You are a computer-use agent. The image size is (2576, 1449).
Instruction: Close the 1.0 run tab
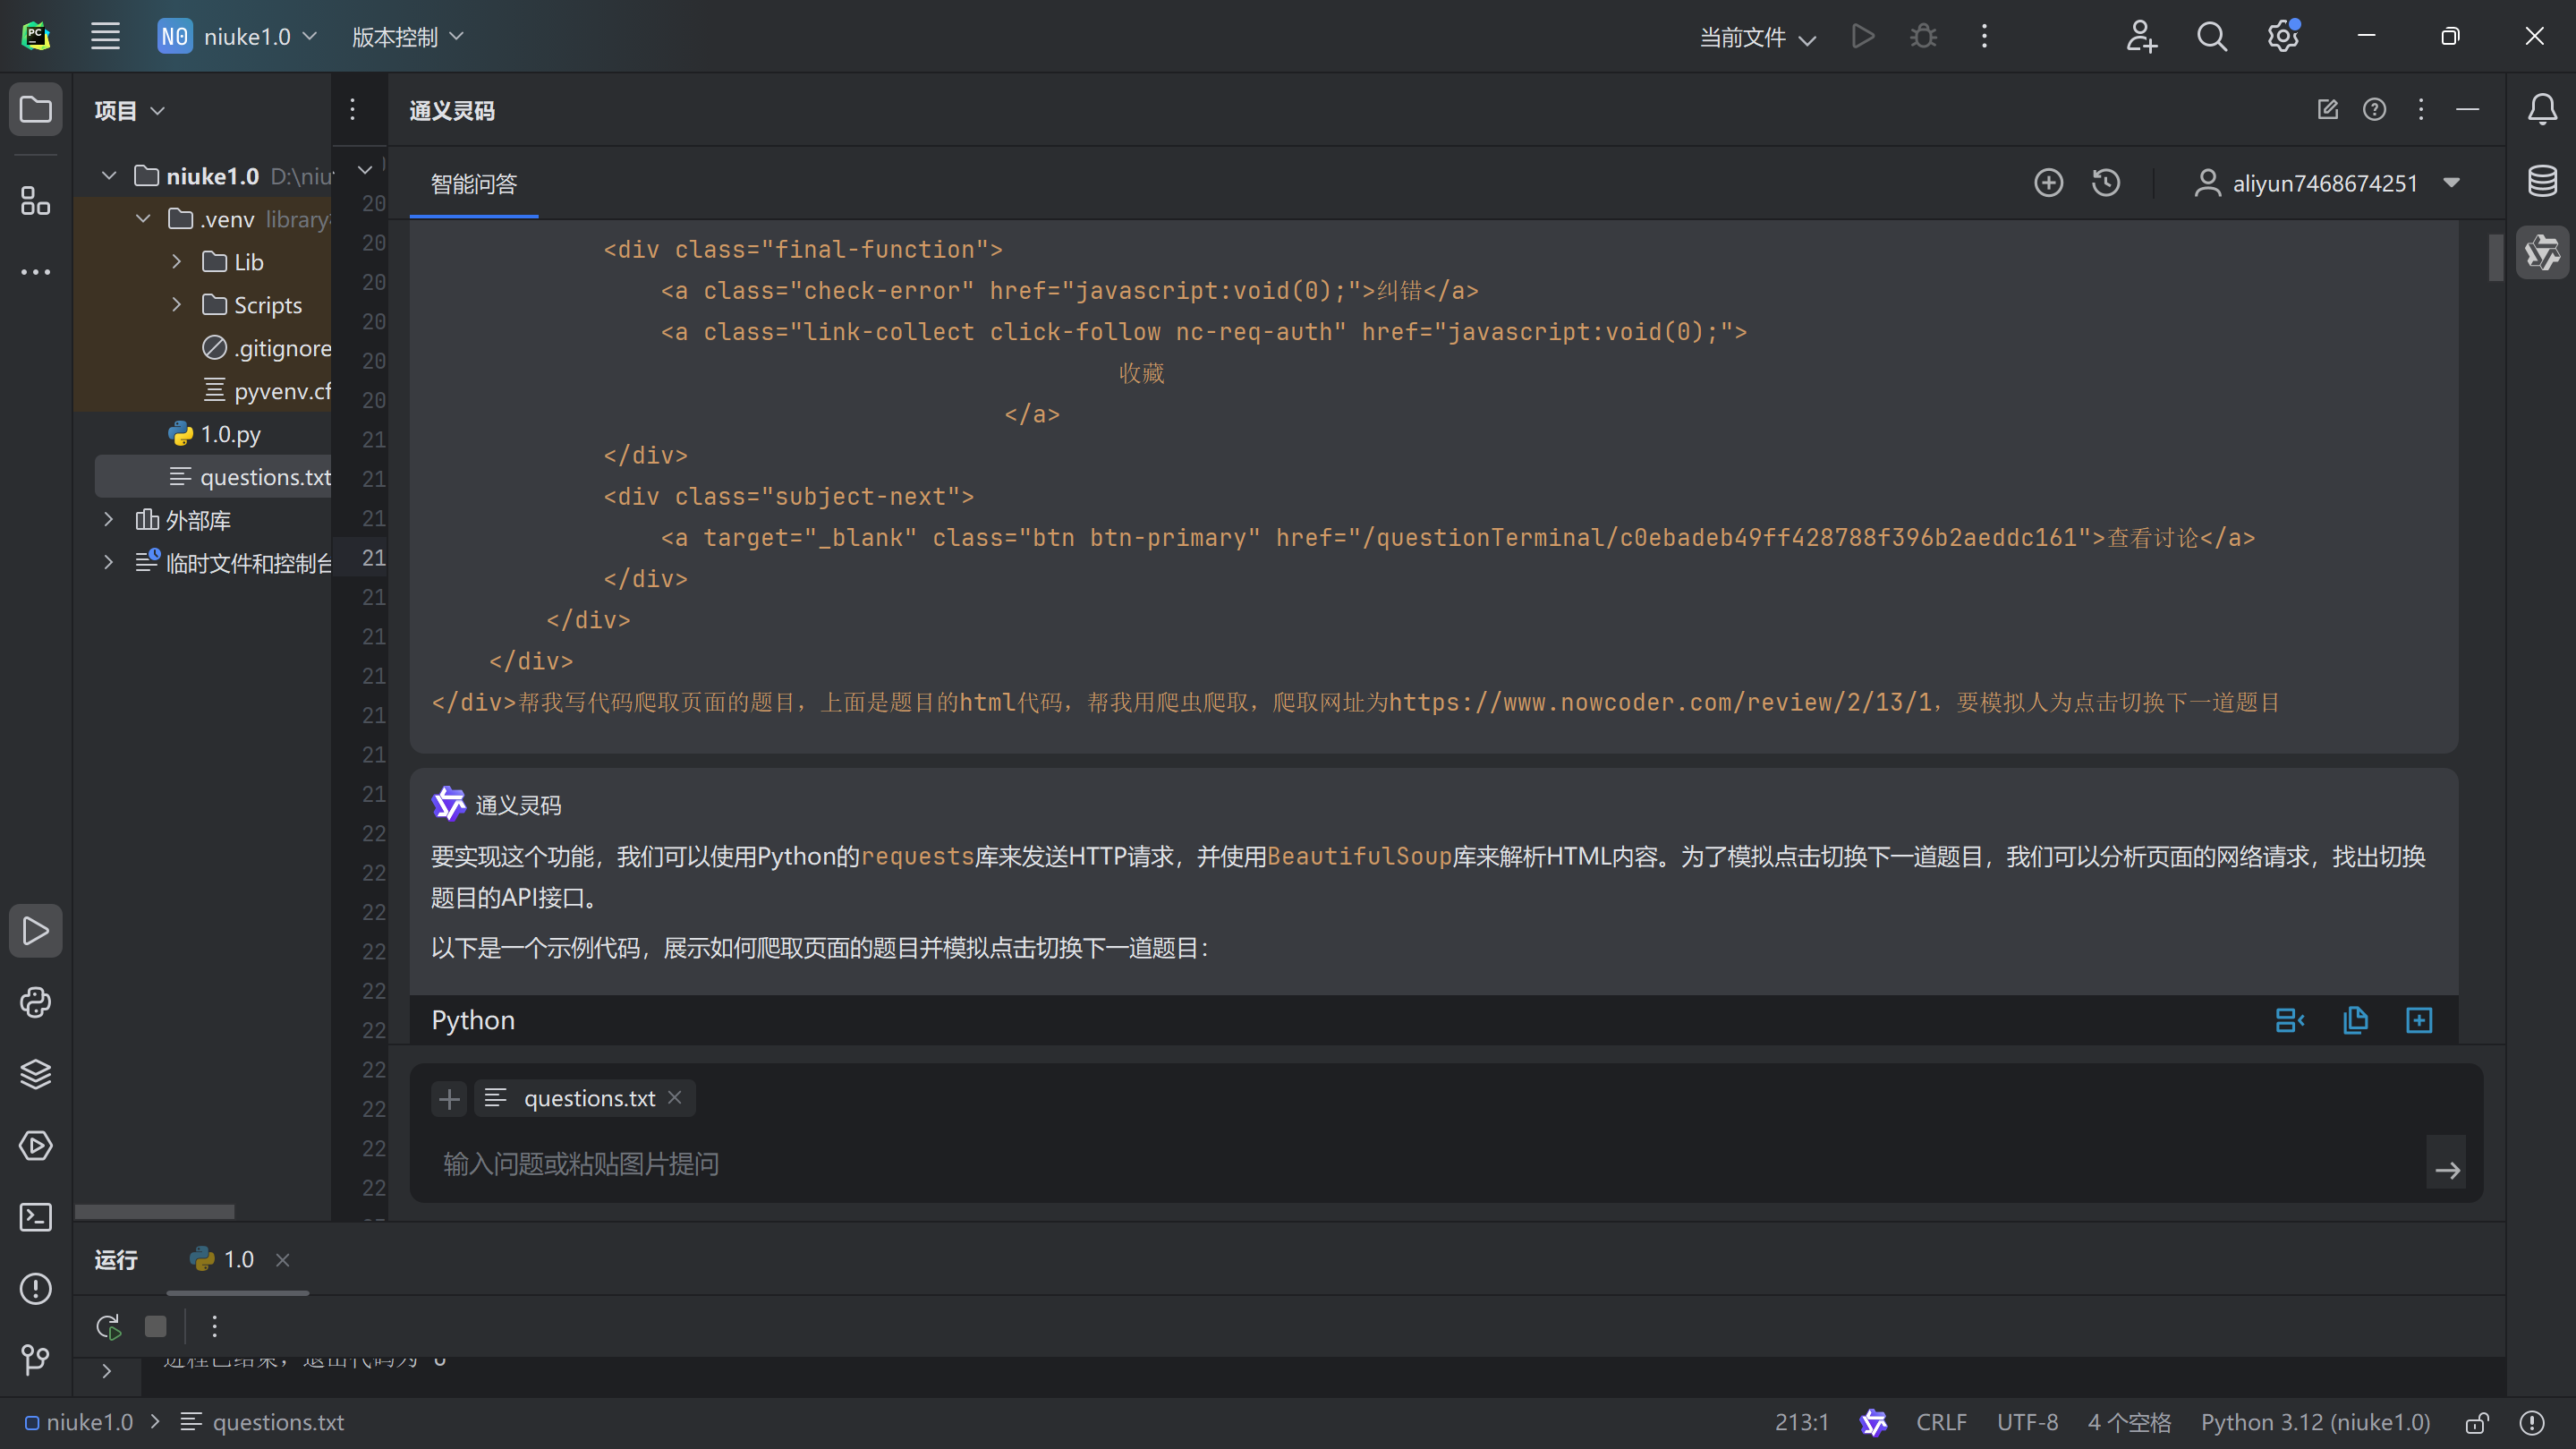(x=283, y=1259)
